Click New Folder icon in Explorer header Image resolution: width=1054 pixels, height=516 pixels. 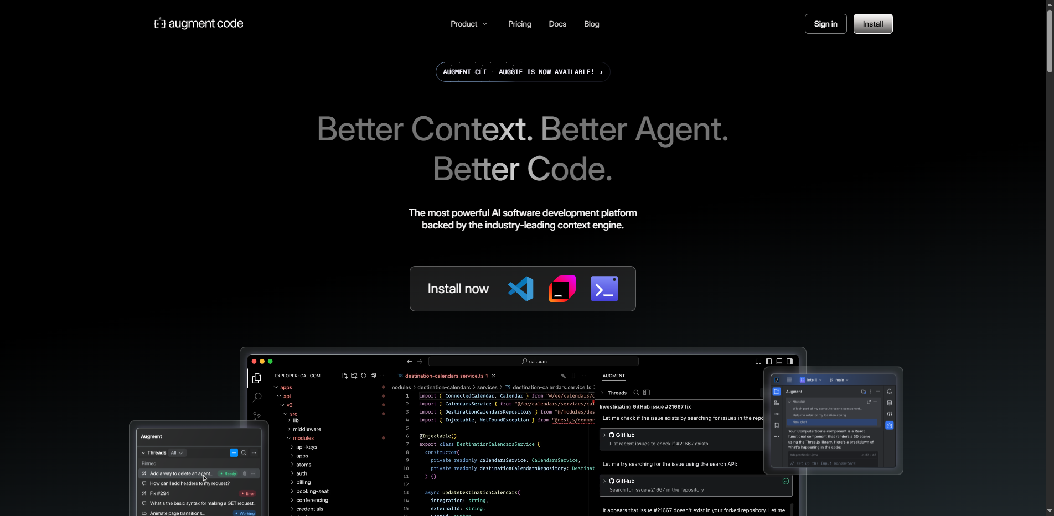coord(354,376)
